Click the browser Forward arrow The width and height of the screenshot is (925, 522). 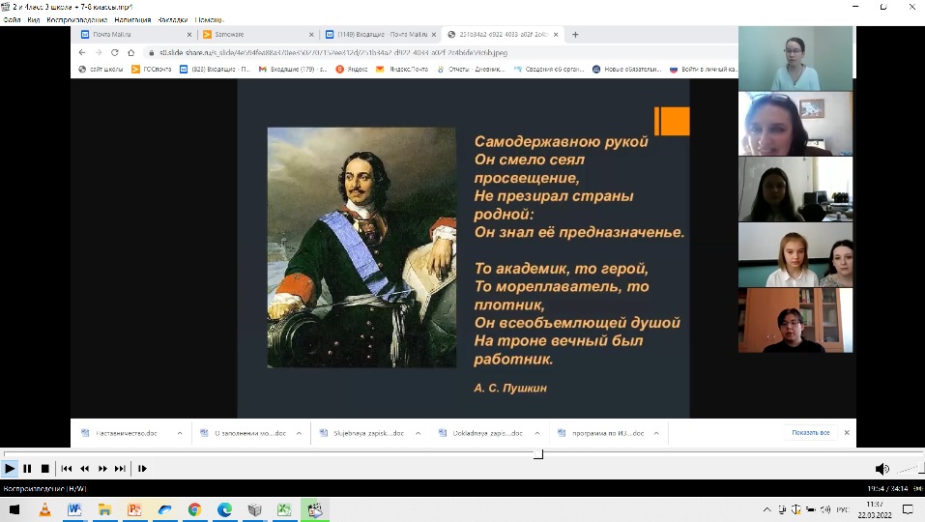pos(99,52)
